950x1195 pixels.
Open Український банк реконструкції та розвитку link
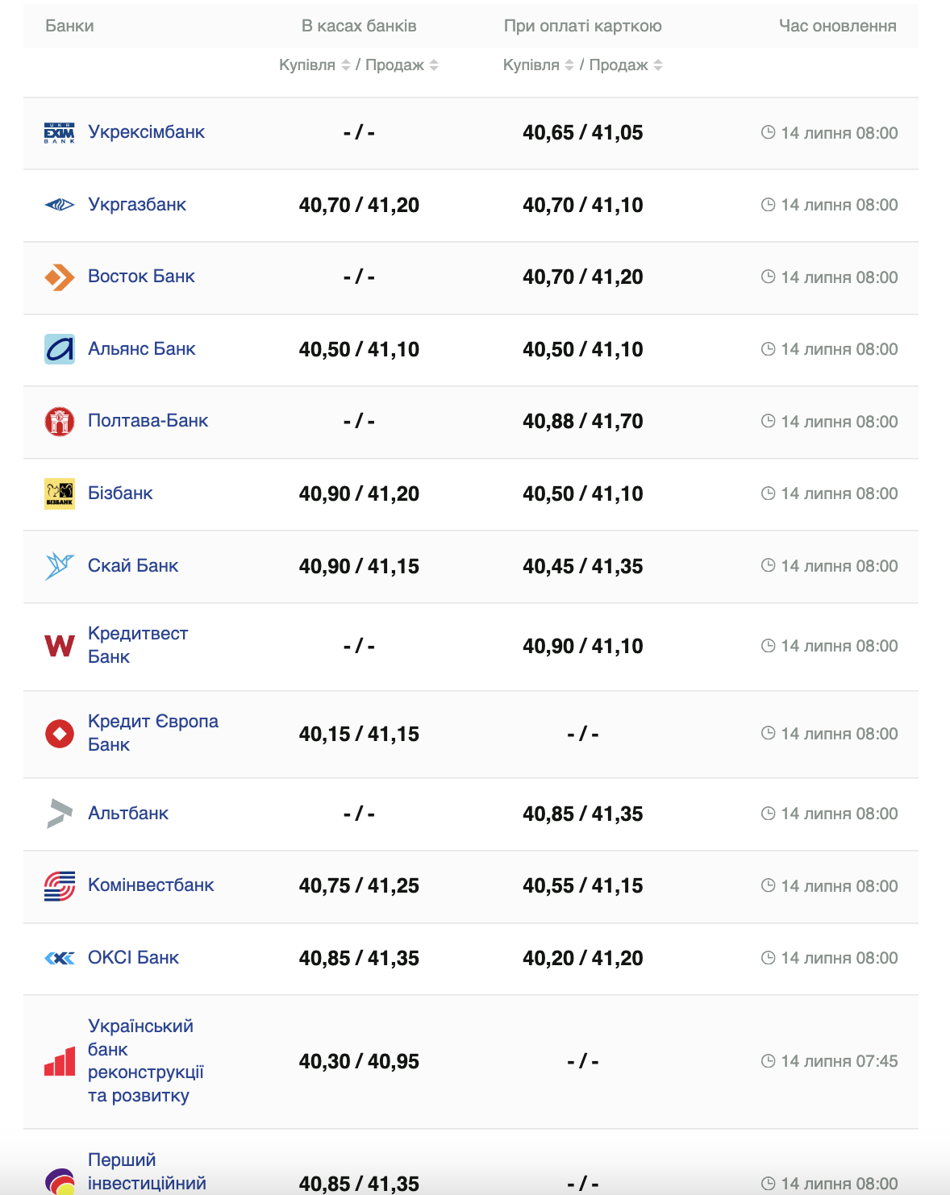click(x=145, y=1060)
